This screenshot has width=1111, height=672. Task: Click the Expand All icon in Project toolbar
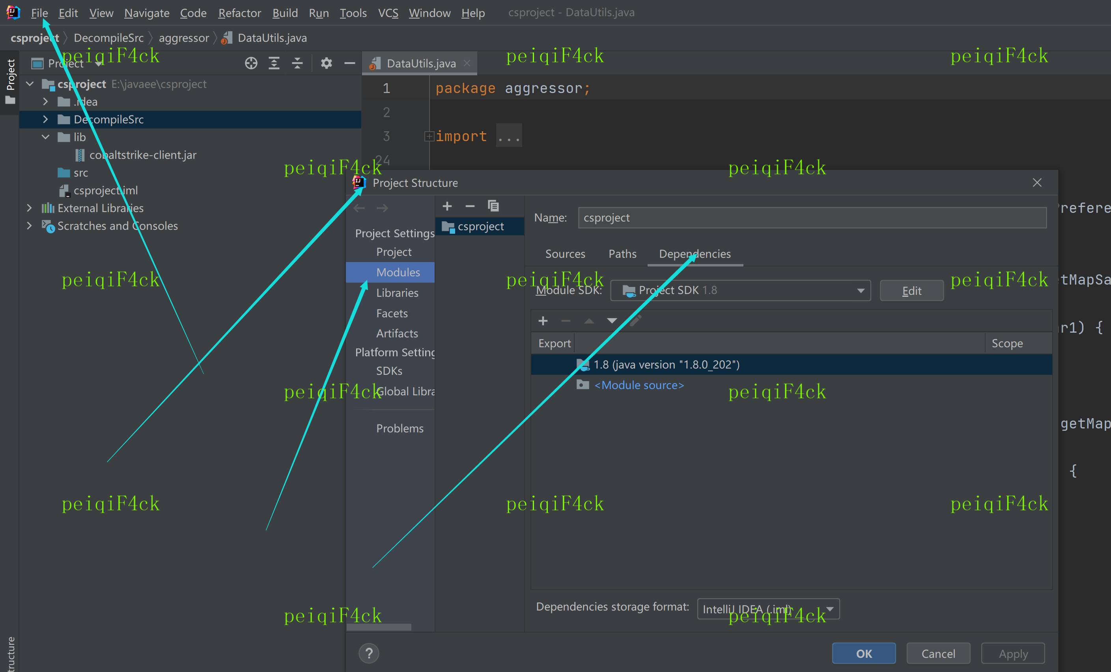pyautogui.click(x=274, y=63)
